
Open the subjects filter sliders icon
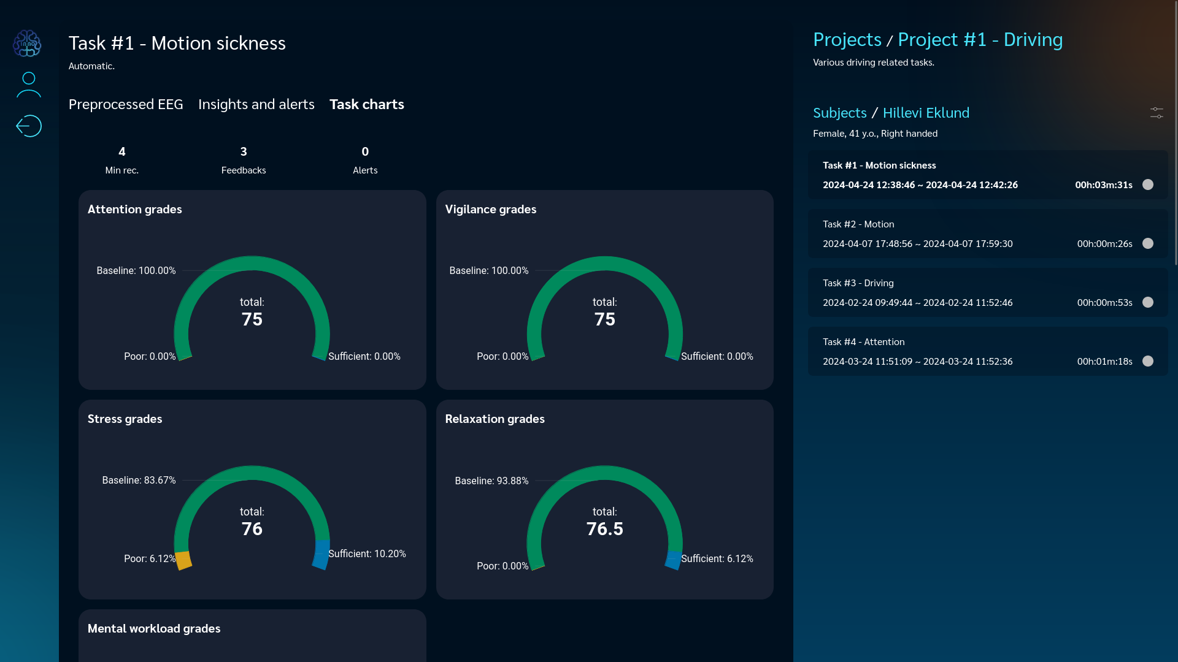coord(1156,113)
